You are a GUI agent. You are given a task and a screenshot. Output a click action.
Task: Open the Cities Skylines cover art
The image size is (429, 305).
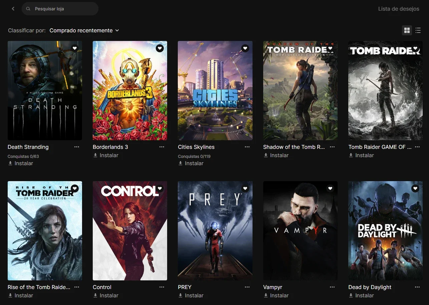point(215,91)
